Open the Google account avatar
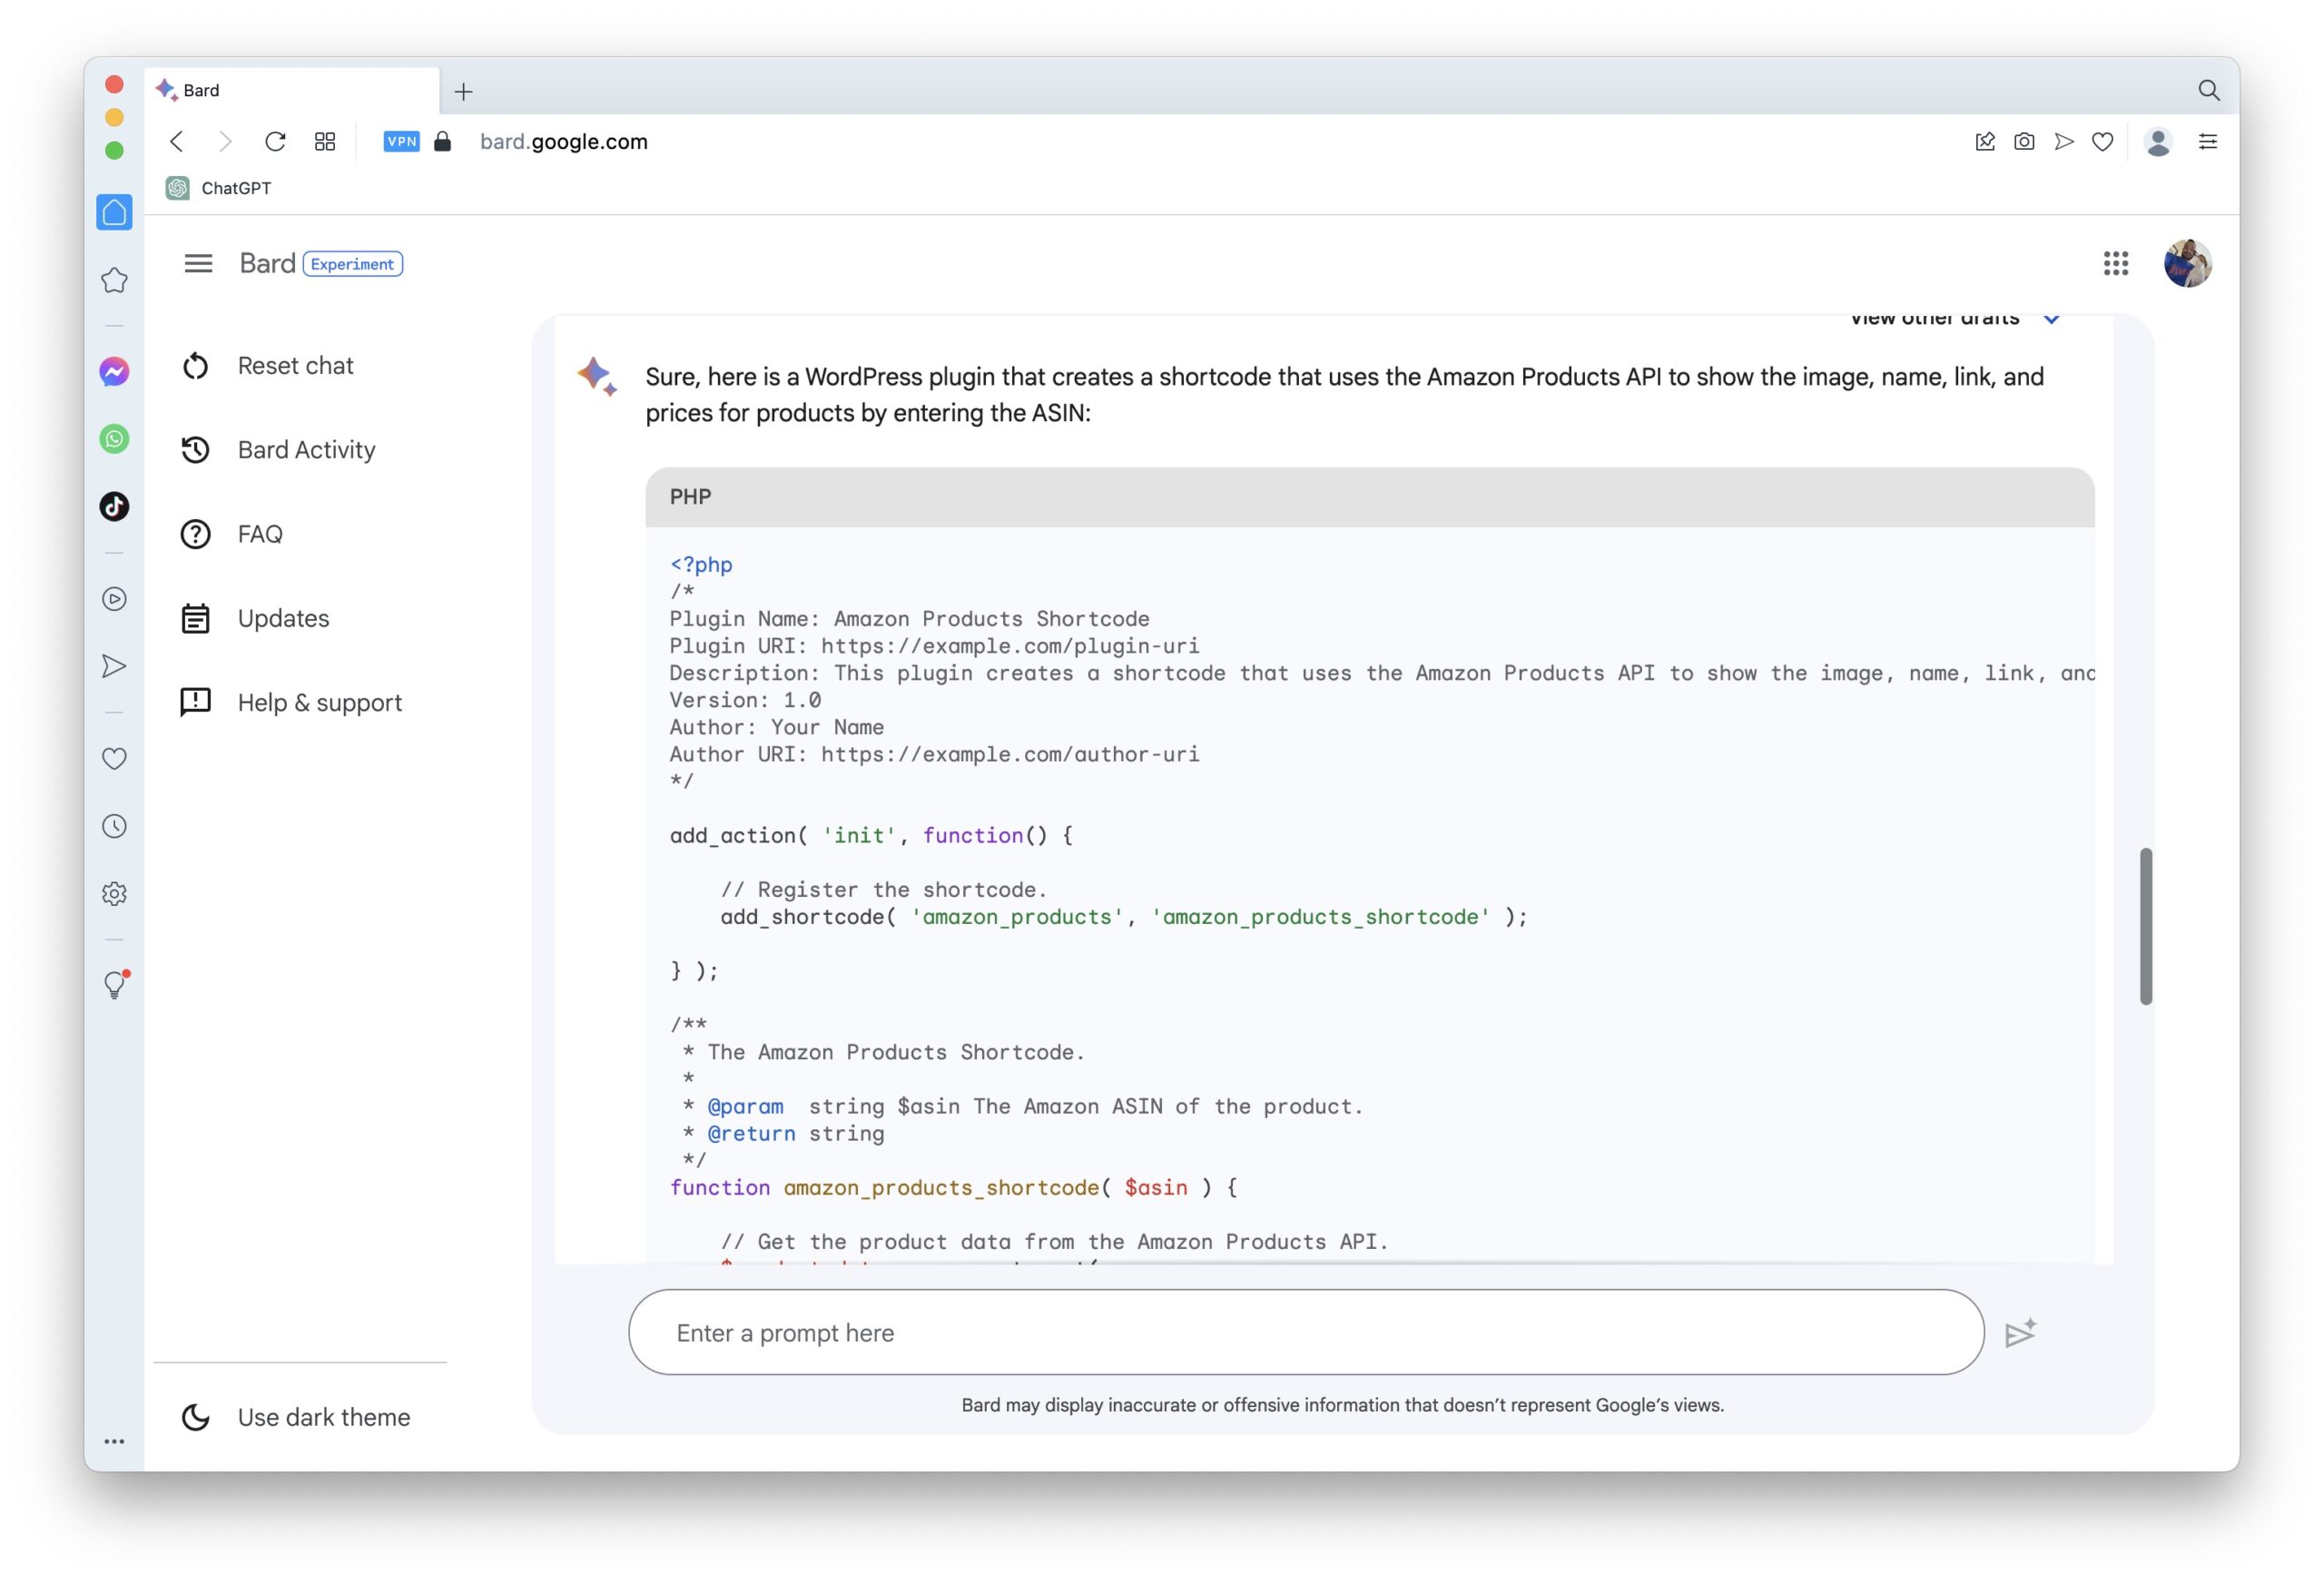 point(2188,264)
